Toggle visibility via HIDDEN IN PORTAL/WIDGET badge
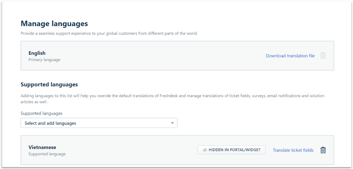The height and width of the screenshot is (169, 353). pos(231,150)
